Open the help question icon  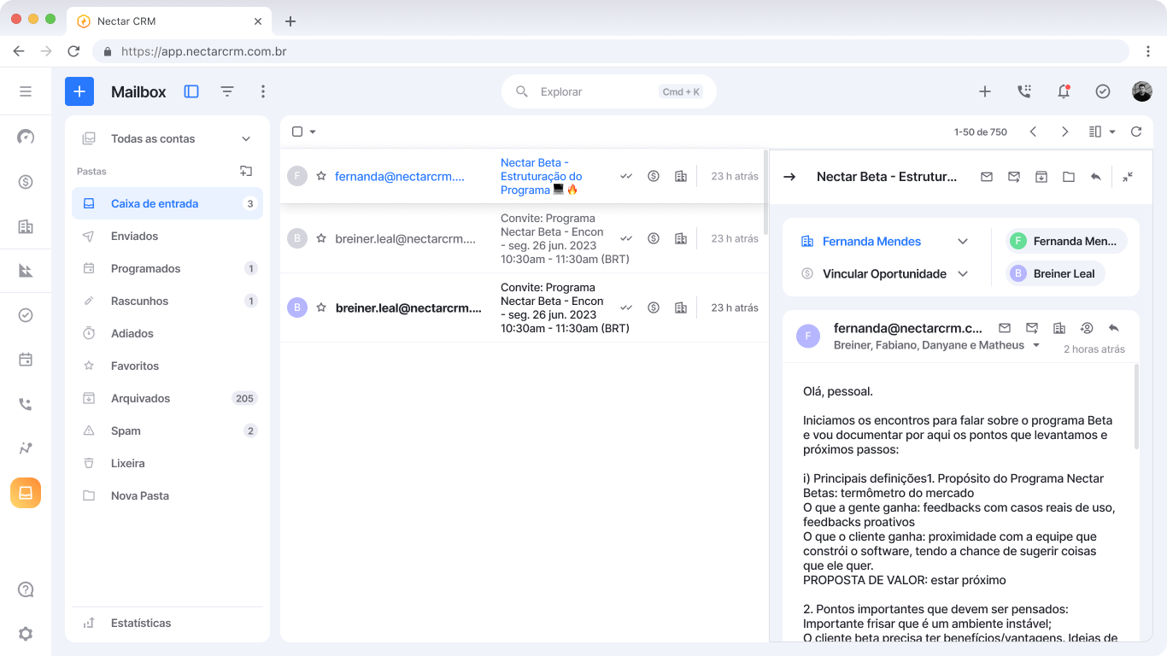coord(26,589)
